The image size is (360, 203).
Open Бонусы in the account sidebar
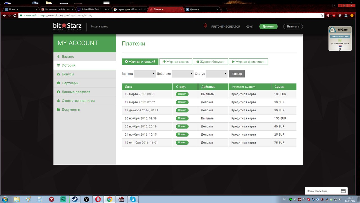click(68, 74)
